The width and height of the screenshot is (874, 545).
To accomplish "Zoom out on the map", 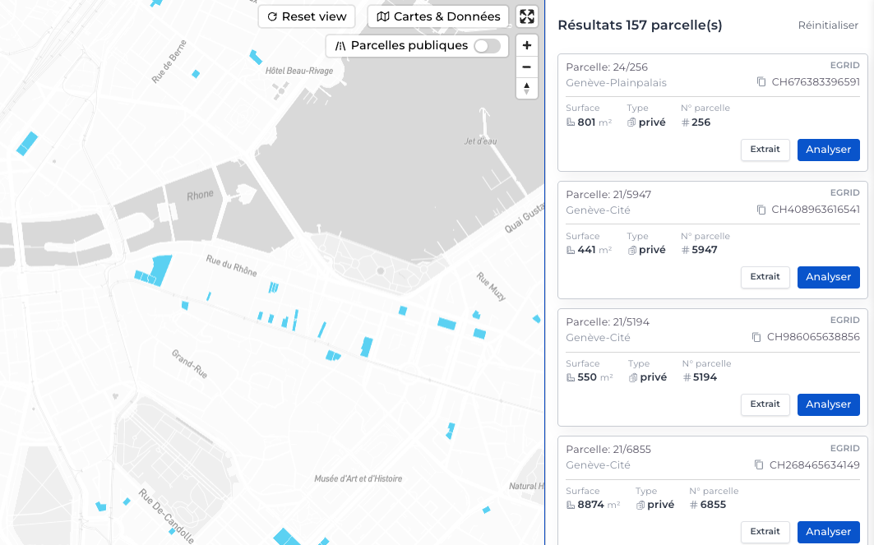I will (x=527, y=67).
